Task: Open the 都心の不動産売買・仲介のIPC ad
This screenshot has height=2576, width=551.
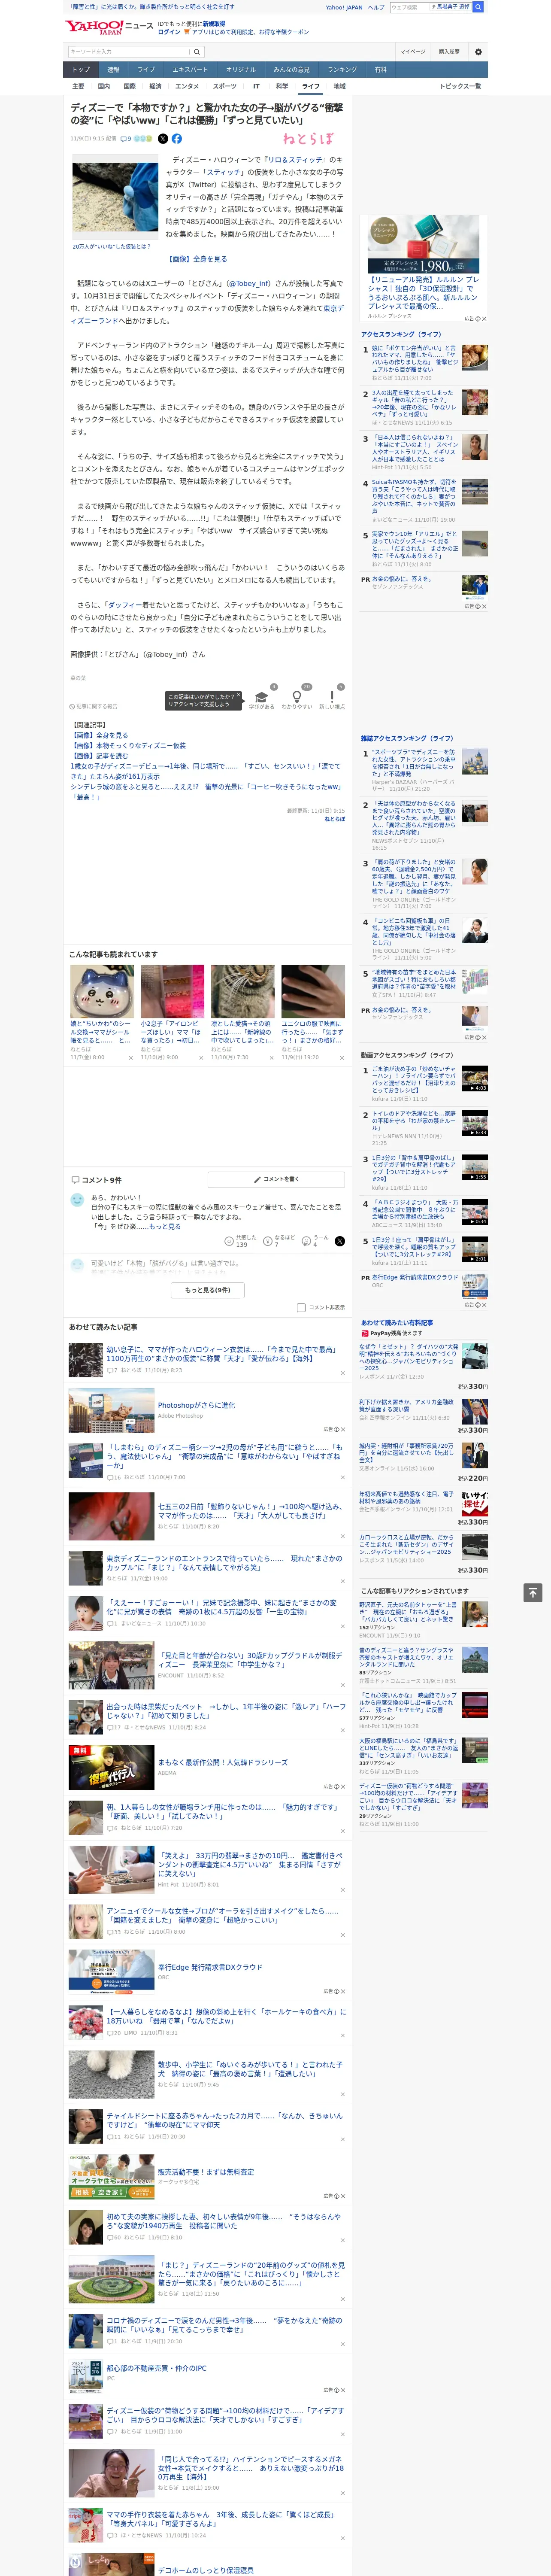Action: (156, 2368)
